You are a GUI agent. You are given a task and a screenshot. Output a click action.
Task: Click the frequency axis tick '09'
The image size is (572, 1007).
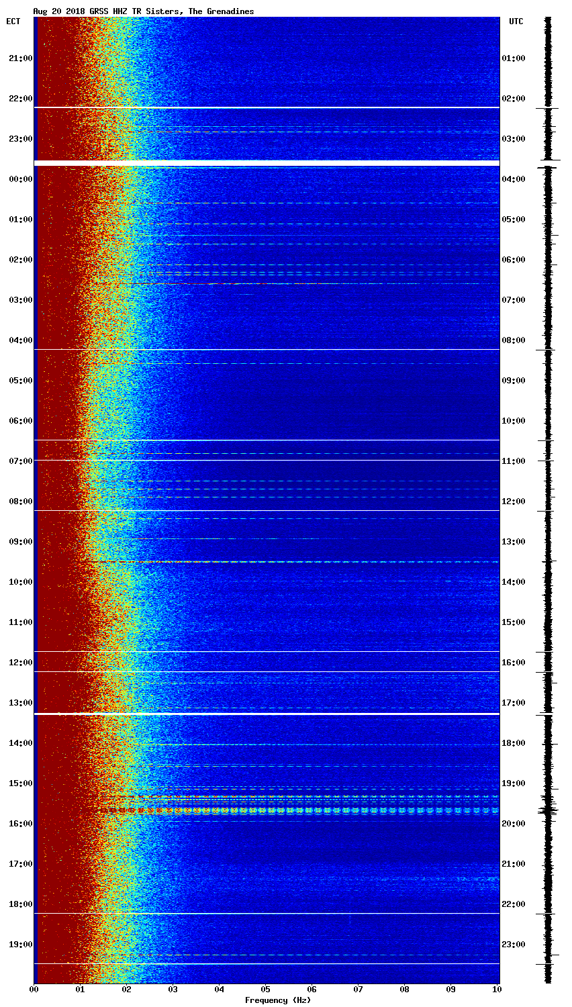[x=451, y=989]
